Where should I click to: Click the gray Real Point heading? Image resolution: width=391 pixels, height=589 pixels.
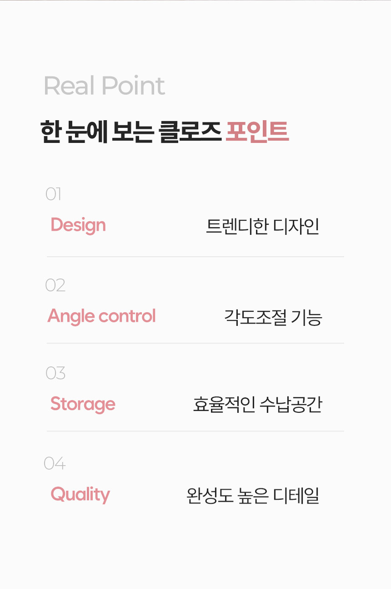coord(104,86)
